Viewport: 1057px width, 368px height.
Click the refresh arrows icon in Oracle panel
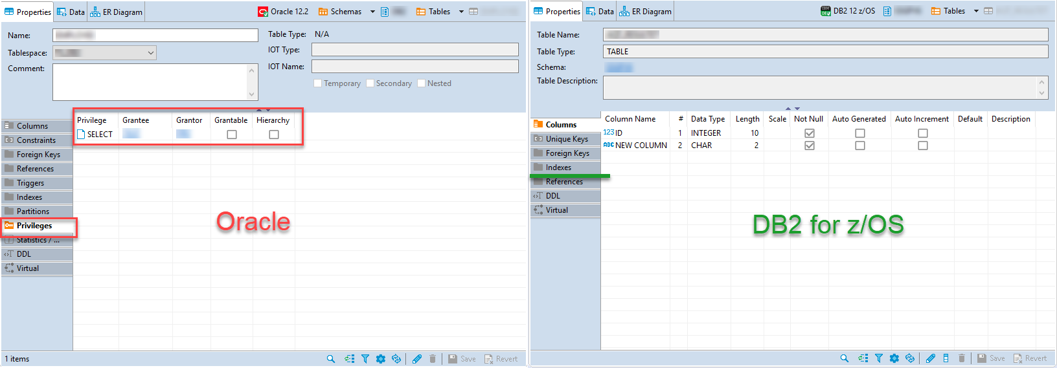pyautogui.click(x=396, y=359)
